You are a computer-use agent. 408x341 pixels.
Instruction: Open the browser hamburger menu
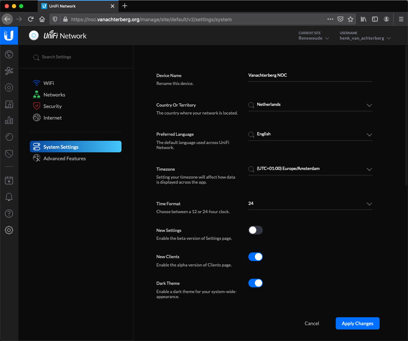tap(401, 19)
